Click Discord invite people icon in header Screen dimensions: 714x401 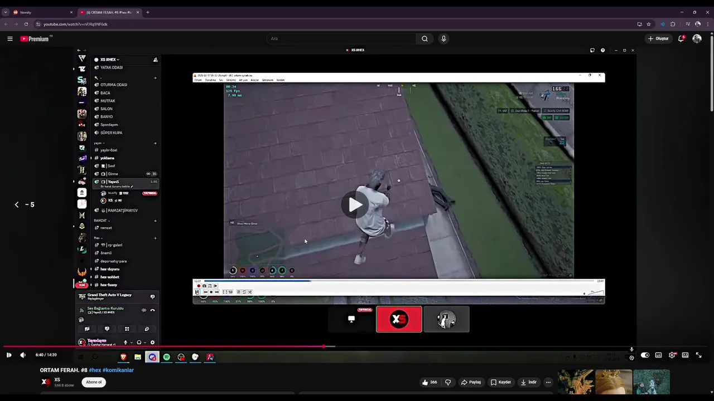(x=156, y=60)
